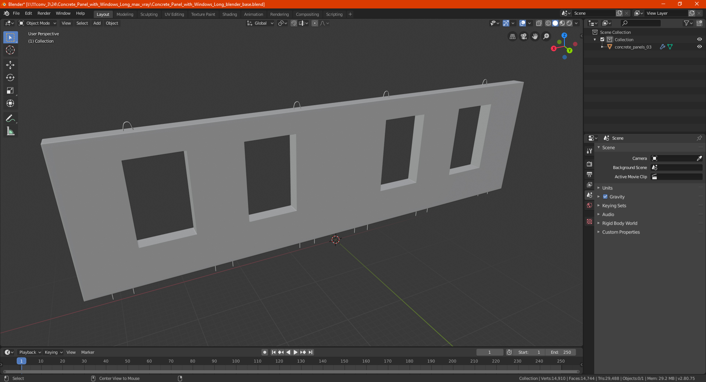Toggle the Collection exclude checkbox
Screen dimensions: 706x382
[602, 40]
